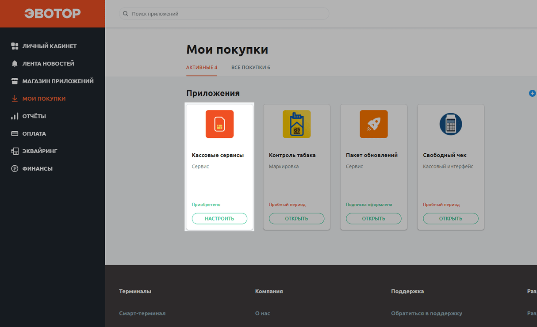Screen dimensions: 537x327
Task: Click the Отчёты bar chart icon
Action: [15, 116]
